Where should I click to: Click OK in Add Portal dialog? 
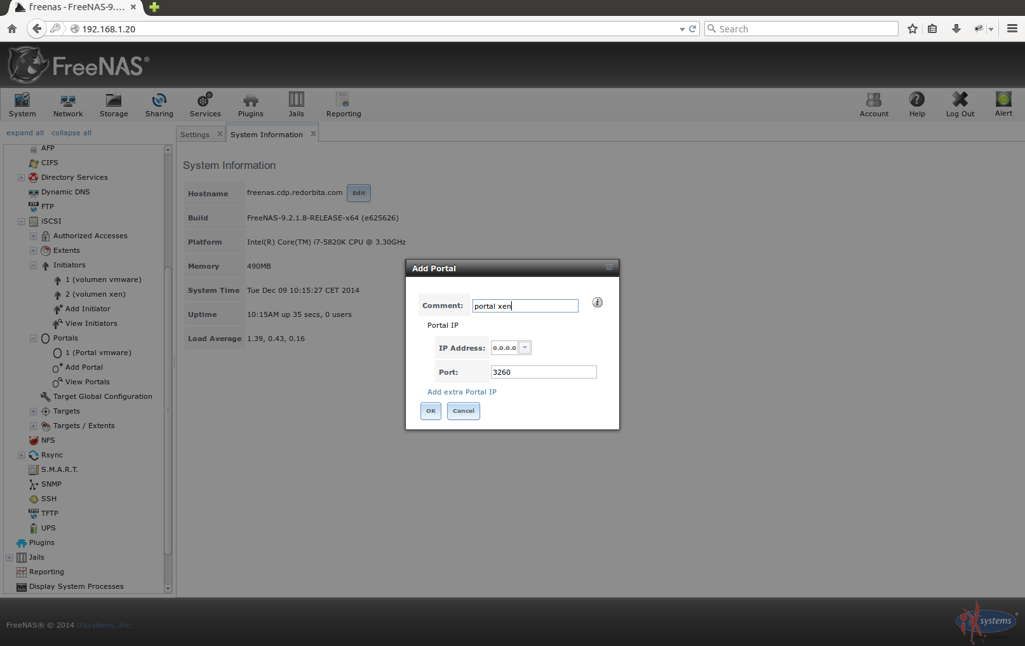pyautogui.click(x=431, y=411)
